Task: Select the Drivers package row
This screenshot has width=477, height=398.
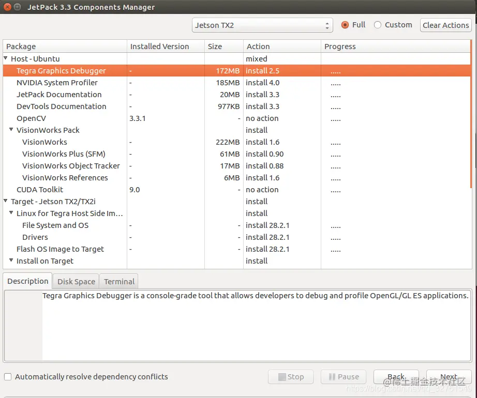Action: [236, 237]
